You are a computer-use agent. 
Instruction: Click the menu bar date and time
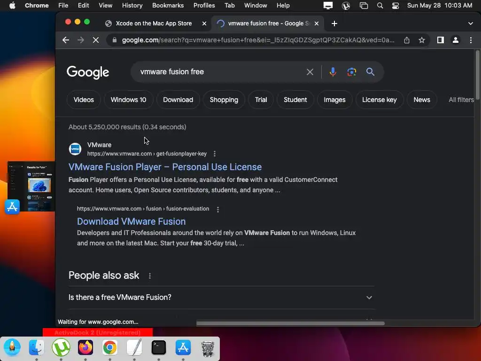pos(440,6)
